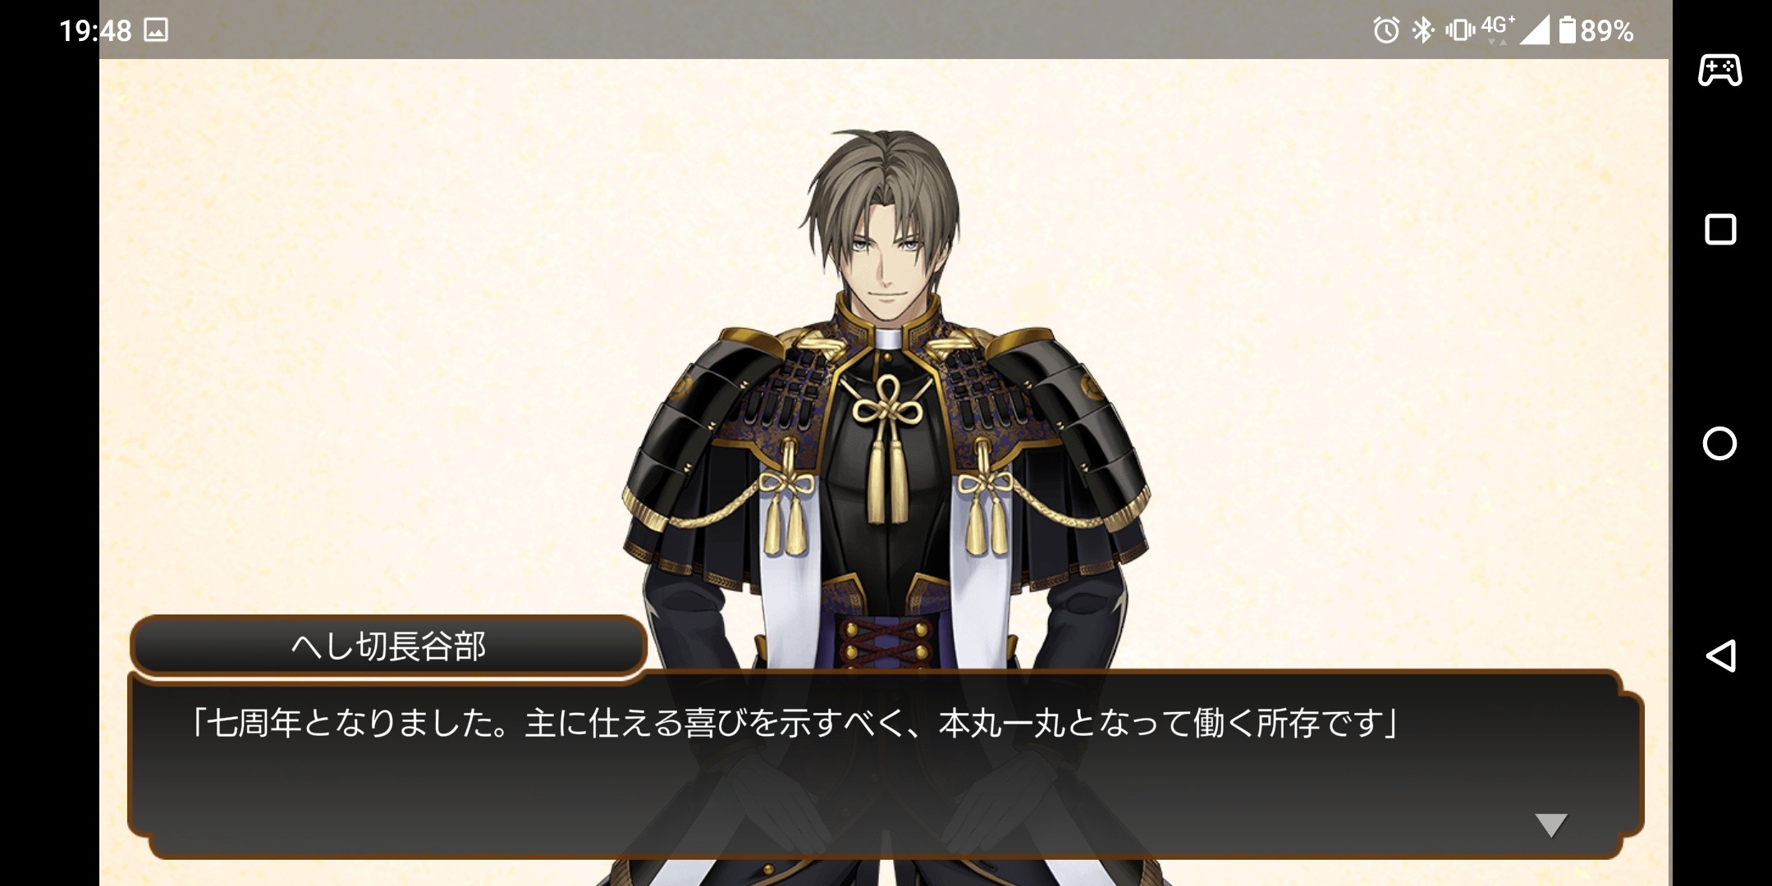Open recent apps with square button
1772x886 pixels.
pos(1720,230)
